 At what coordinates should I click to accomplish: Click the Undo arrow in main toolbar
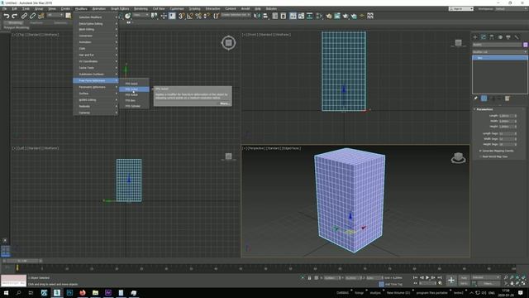click(7, 16)
